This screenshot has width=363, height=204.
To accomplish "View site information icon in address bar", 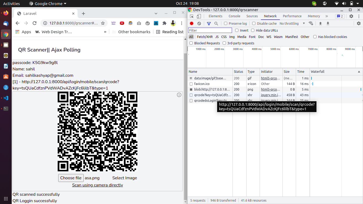I will point(45,23).
